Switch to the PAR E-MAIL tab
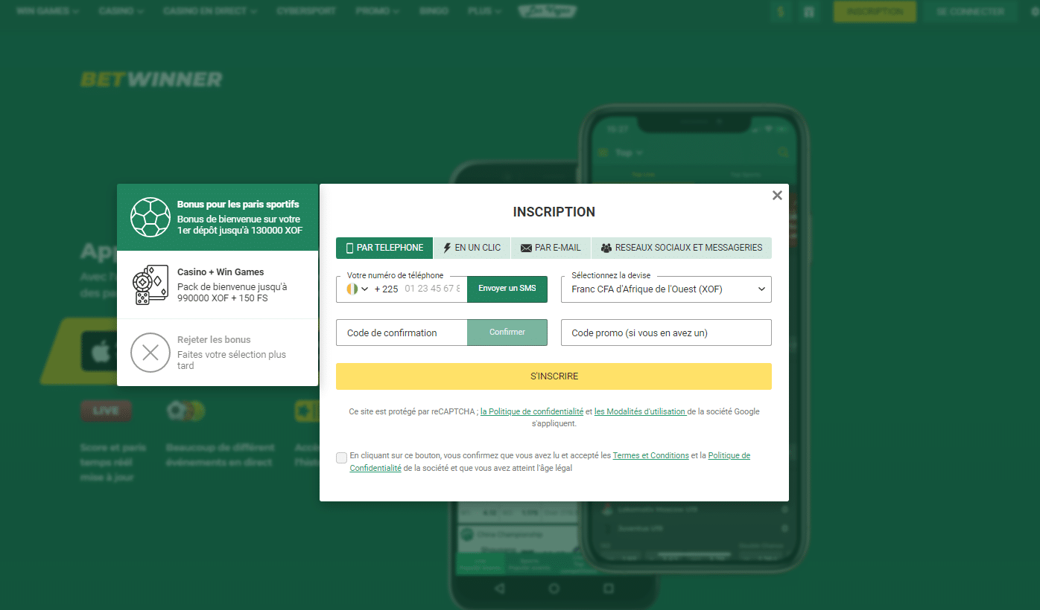Screen dimensions: 1040x610 [551, 248]
